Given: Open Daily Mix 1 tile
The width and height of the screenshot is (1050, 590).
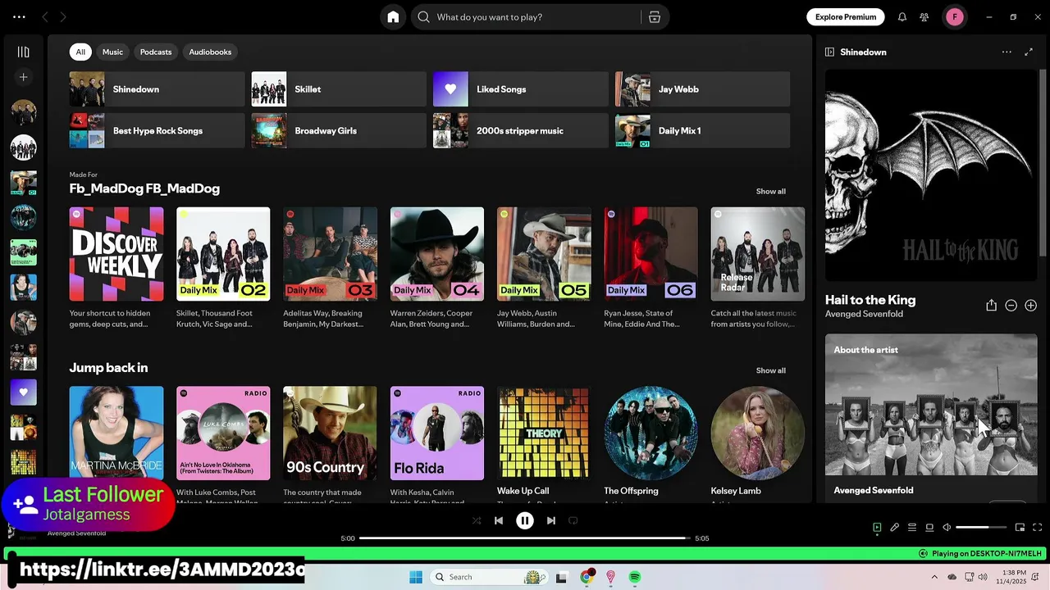Looking at the screenshot, I should pos(703,131).
